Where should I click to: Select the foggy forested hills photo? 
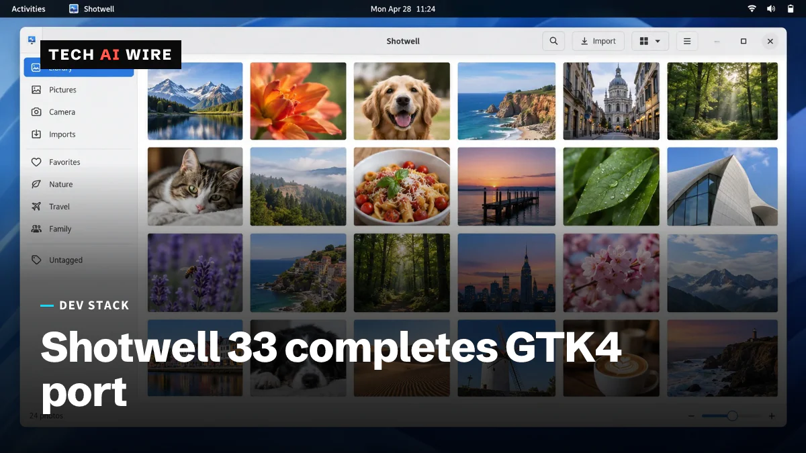coord(298,187)
